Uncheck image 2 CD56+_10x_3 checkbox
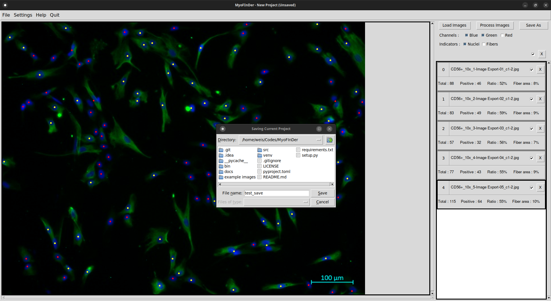Image resolution: width=551 pixels, height=301 pixels. [531, 129]
